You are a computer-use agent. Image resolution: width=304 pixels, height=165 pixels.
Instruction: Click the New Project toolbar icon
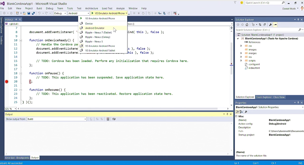(17, 13)
